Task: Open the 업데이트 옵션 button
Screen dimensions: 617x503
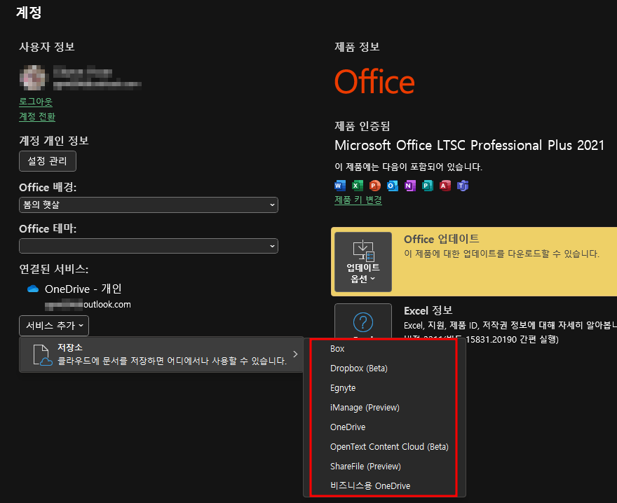Action: click(362, 262)
